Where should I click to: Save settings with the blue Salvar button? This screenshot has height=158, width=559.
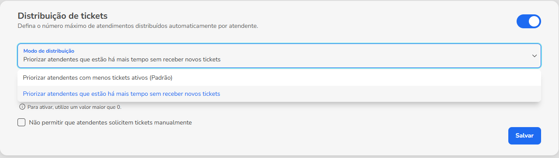[524, 135]
